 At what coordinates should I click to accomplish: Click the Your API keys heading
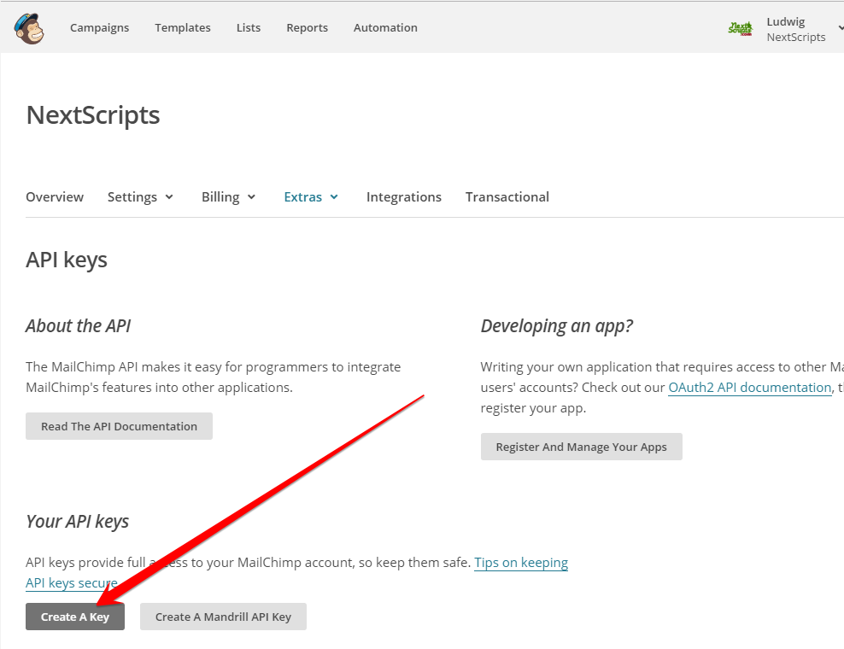click(x=78, y=522)
